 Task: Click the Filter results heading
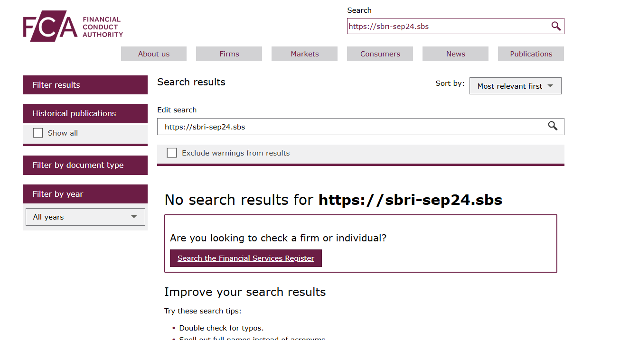tap(85, 85)
